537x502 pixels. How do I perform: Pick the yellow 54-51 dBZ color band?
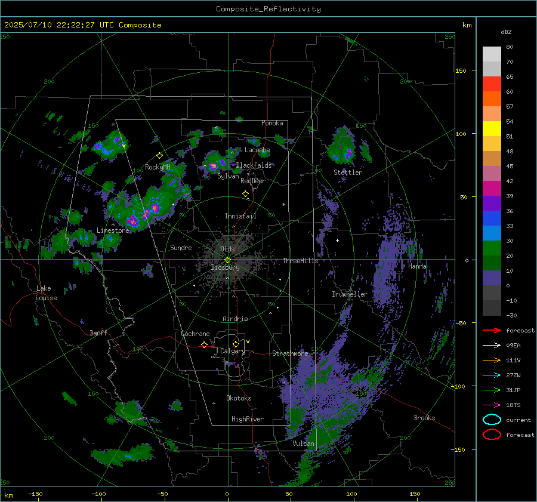[x=492, y=129]
